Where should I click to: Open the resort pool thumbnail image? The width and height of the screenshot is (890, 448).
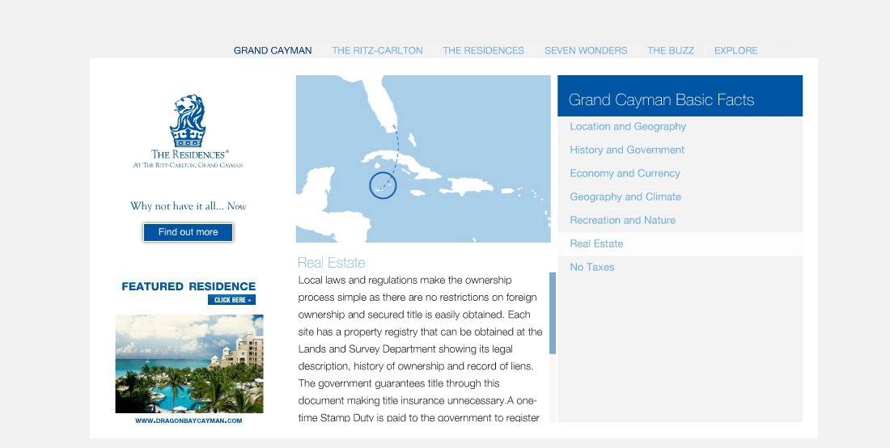coord(189,364)
